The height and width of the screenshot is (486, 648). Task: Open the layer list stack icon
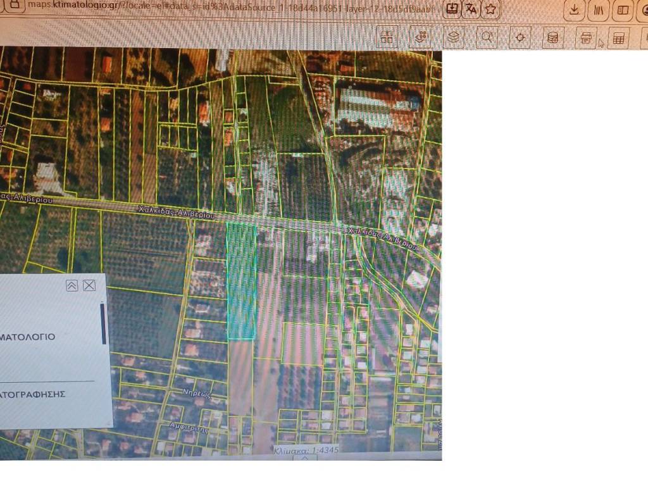point(453,37)
